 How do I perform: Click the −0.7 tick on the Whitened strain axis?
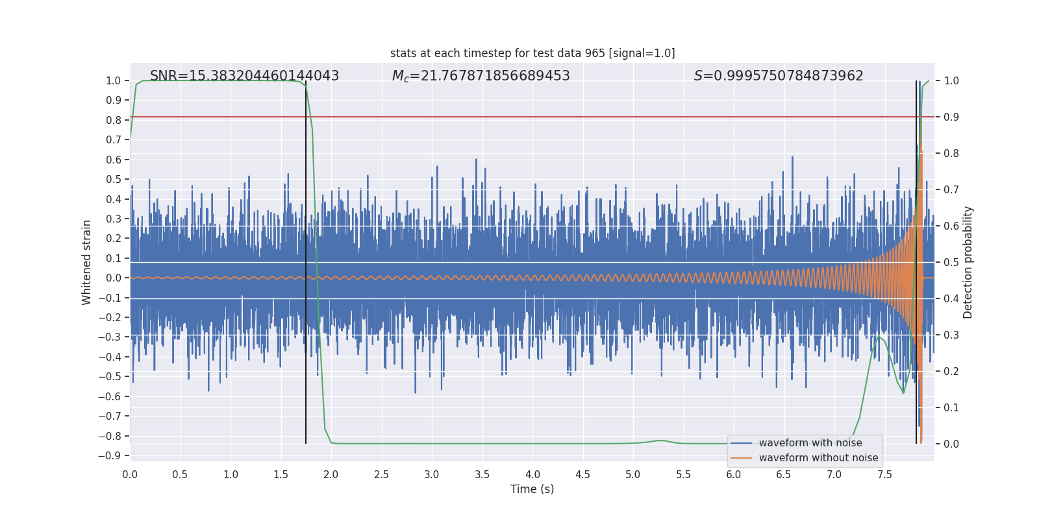click(x=110, y=416)
